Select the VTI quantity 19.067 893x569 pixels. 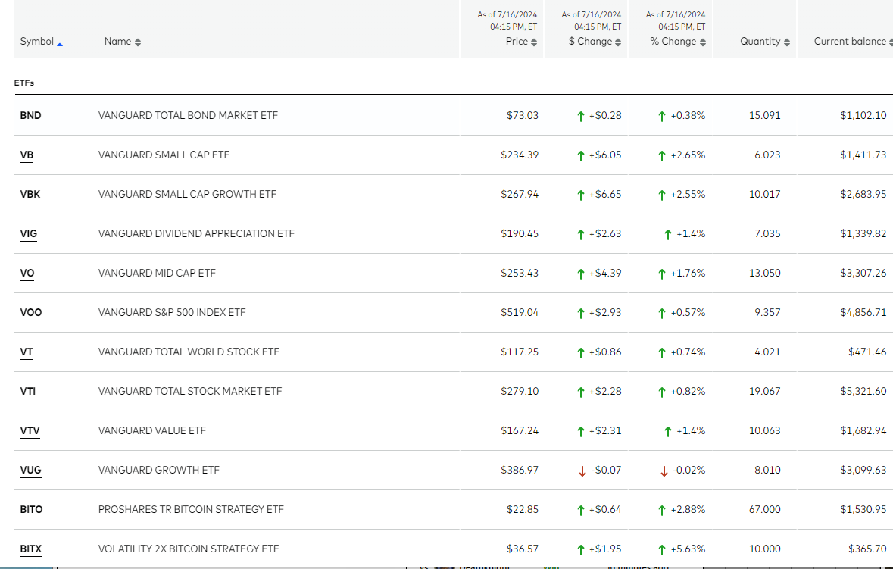click(765, 391)
